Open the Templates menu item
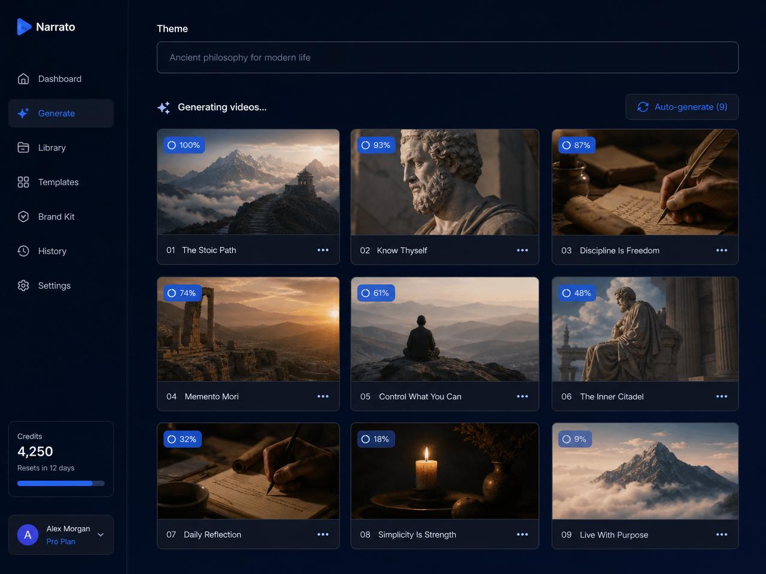766x574 pixels. point(61,182)
